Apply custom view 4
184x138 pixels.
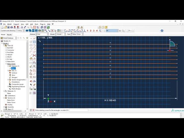coord(97,31)
